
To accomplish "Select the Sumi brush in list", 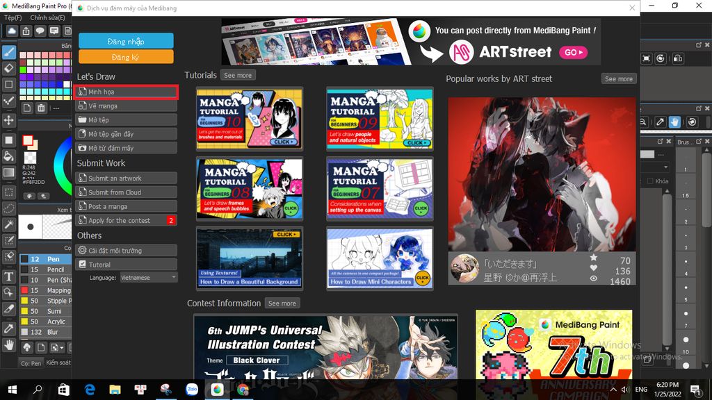I will click(x=45, y=311).
